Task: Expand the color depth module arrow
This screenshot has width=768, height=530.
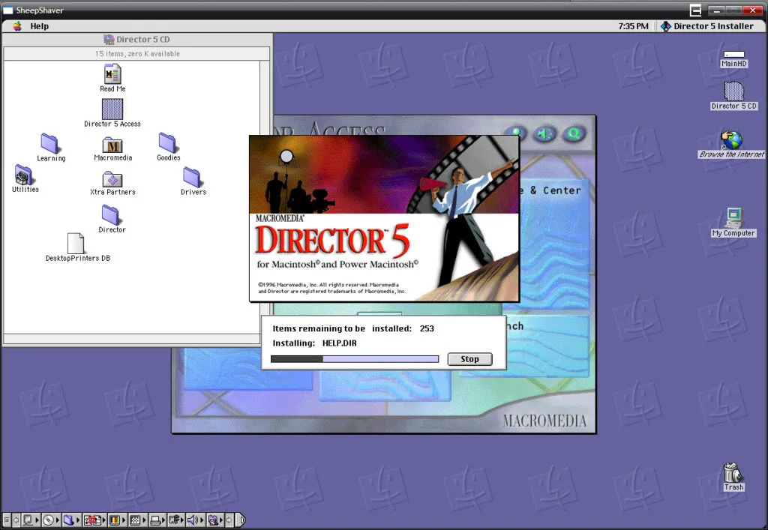Action: tap(124, 520)
